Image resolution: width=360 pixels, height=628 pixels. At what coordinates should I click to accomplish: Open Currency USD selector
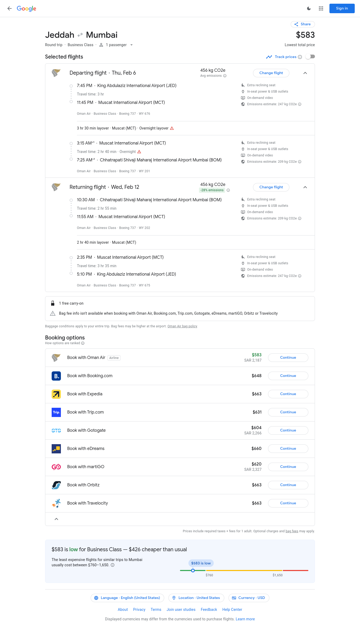249,598
